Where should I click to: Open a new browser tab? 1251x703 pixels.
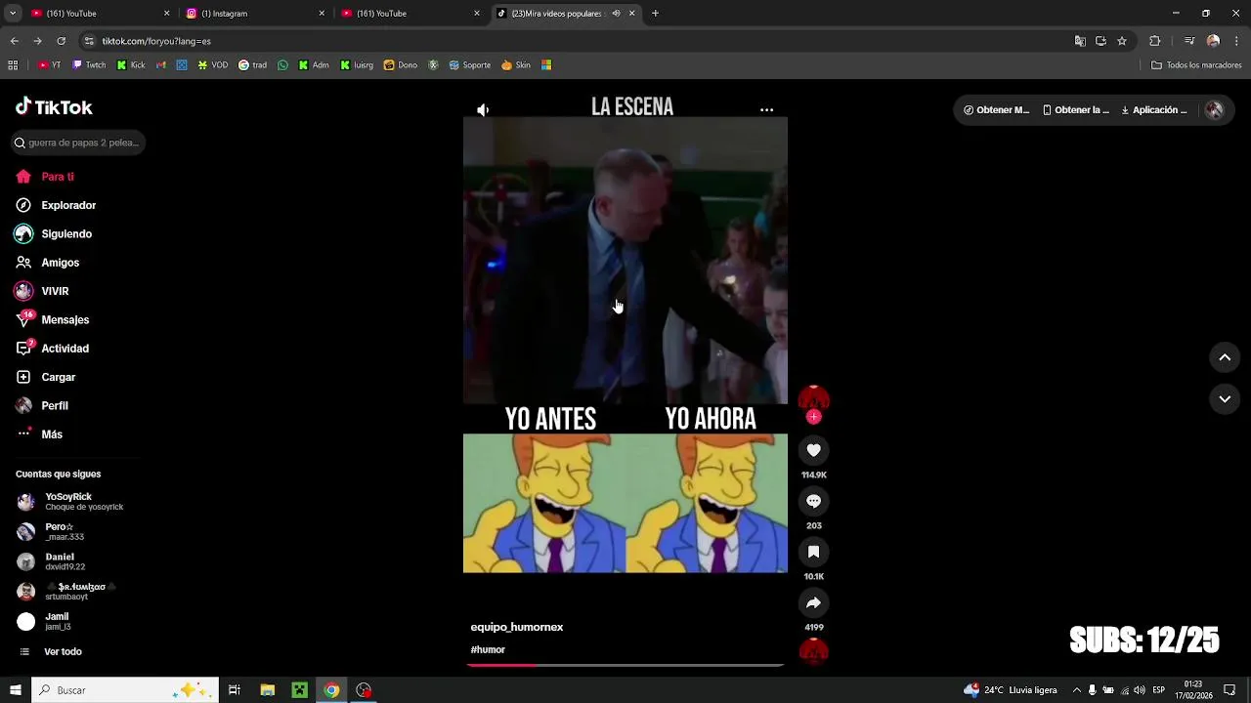tap(655, 14)
